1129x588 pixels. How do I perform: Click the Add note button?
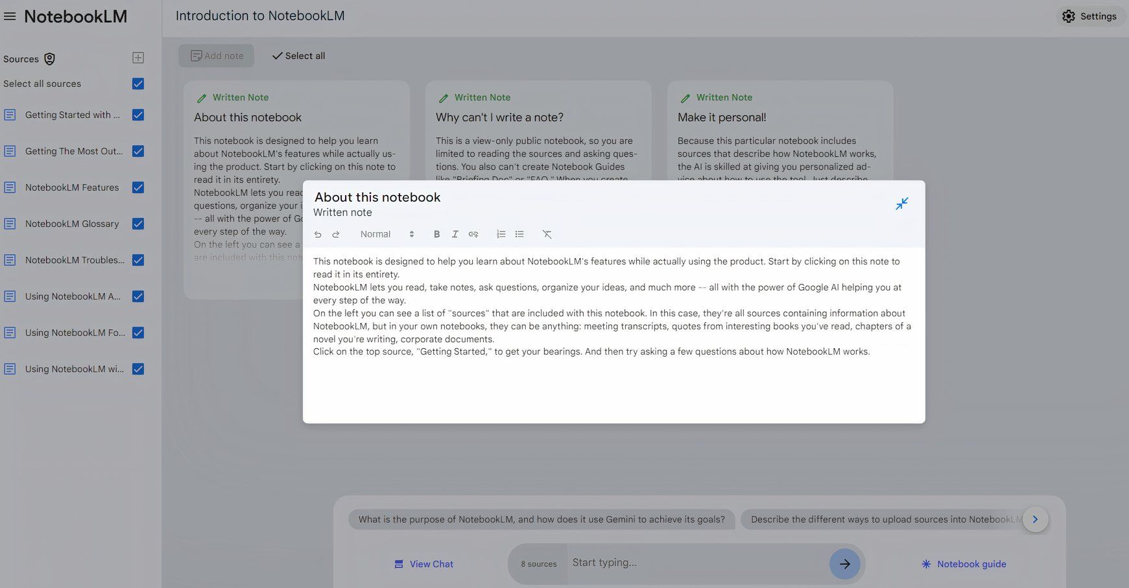coord(217,56)
